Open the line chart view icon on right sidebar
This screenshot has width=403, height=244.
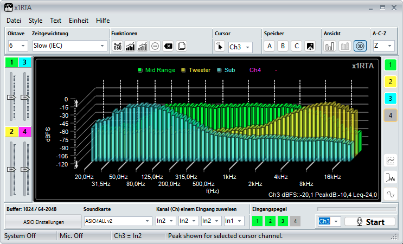(x=391, y=160)
